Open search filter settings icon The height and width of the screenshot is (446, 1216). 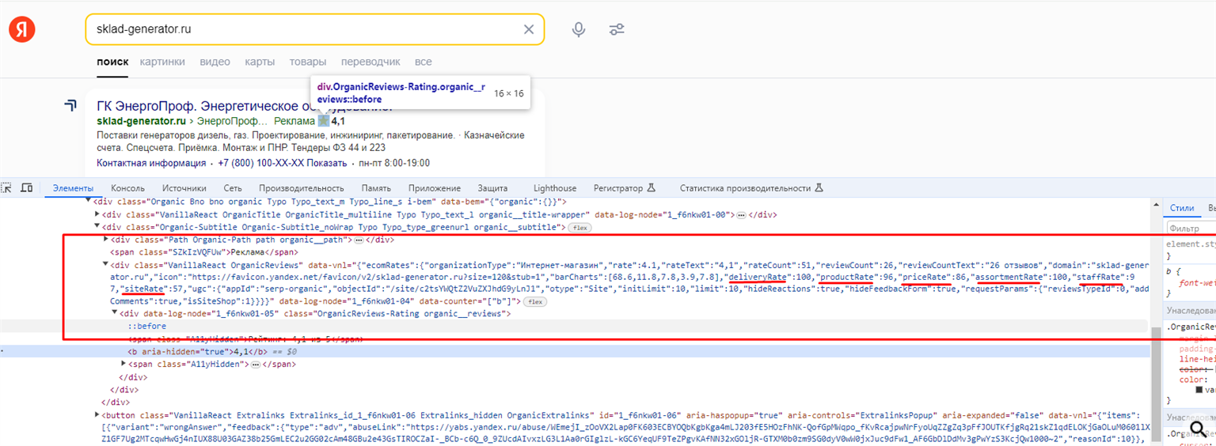tap(617, 29)
